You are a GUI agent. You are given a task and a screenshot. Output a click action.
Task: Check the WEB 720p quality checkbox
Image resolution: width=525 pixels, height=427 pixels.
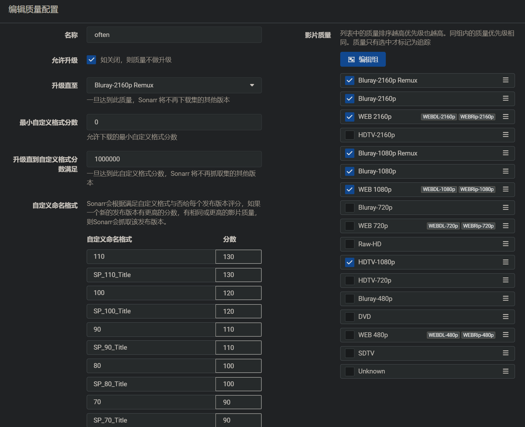tap(350, 226)
